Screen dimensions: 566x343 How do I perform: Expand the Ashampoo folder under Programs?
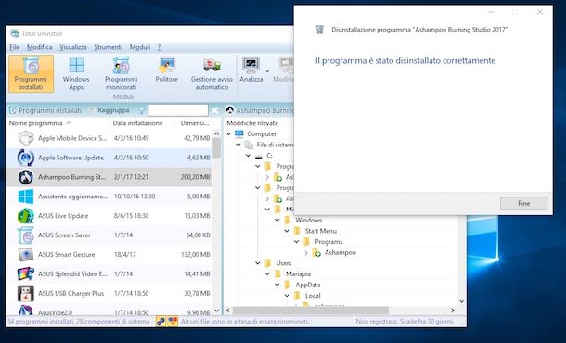pyautogui.click(x=306, y=252)
